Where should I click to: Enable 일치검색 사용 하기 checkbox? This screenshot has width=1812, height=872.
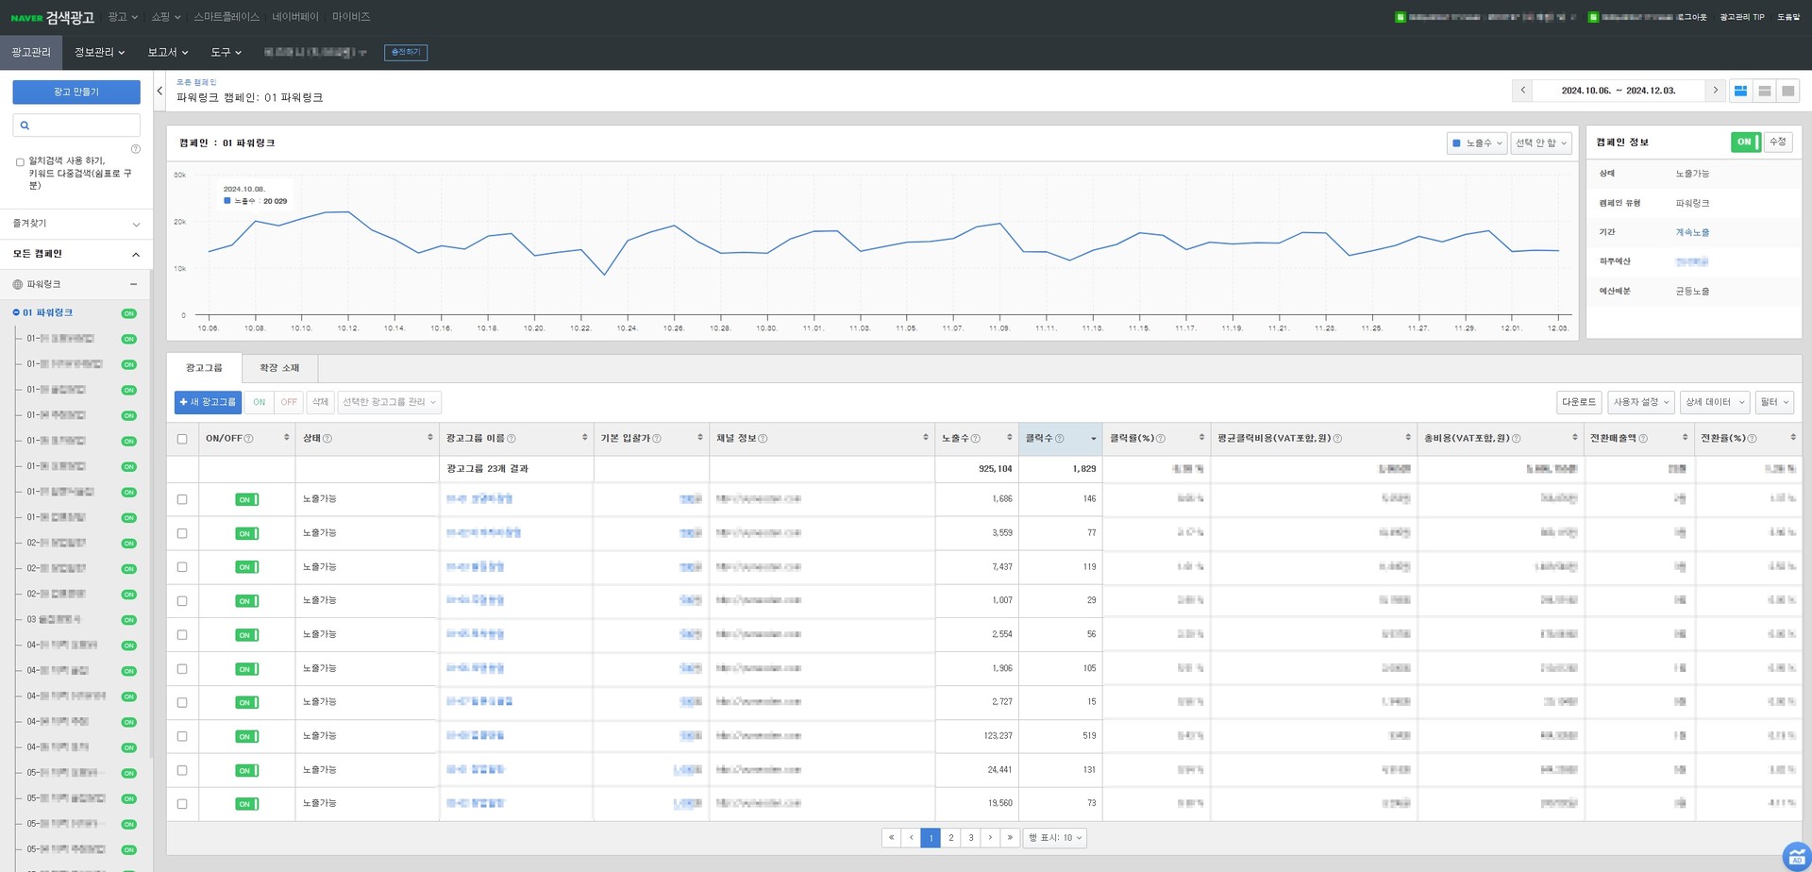tap(20, 162)
